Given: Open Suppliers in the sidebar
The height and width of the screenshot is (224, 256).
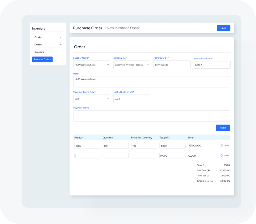Looking at the screenshot, I should point(39,52).
